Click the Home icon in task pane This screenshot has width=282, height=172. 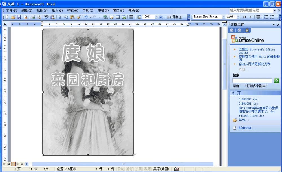click(x=247, y=30)
